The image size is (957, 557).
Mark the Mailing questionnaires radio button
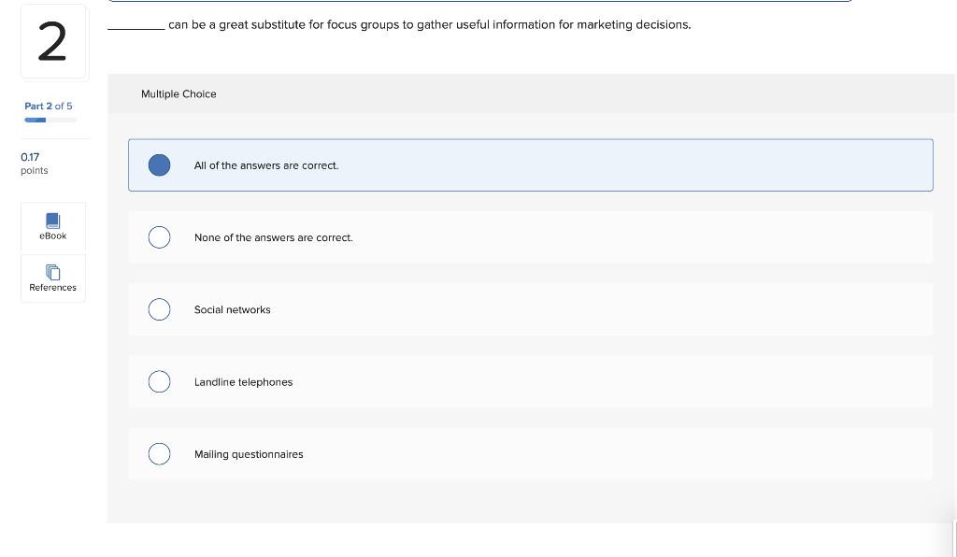point(160,454)
